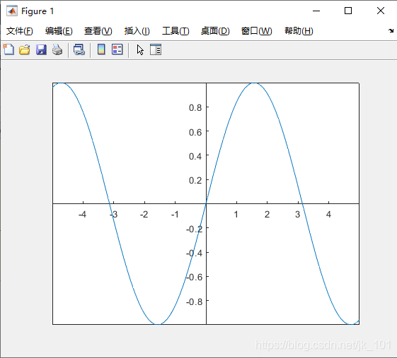Close the Figure 1 window
Screen dimensions: 397x358
(x=381, y=11)
